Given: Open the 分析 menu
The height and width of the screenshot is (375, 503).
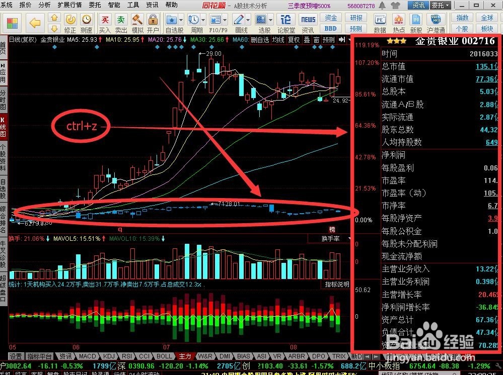Looking at the screenshot, I should click(44, 5).
